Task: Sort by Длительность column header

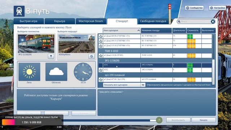Action: pos(179,30)
